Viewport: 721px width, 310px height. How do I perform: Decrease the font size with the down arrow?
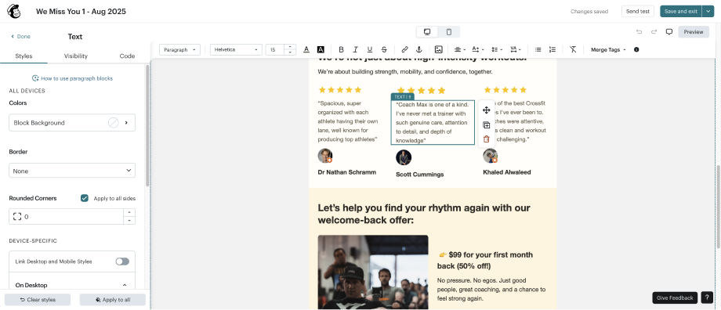click(x=290, y=52)
